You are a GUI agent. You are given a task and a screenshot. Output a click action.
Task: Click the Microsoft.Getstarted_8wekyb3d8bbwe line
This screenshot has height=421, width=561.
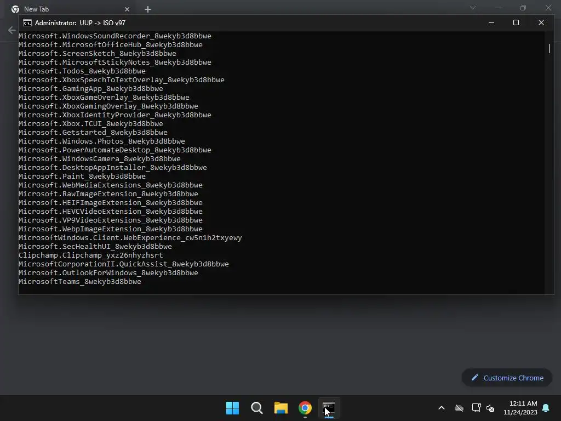93,133
